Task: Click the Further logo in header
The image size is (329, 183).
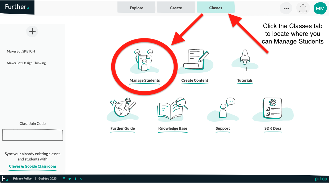Action: (17, 7)
